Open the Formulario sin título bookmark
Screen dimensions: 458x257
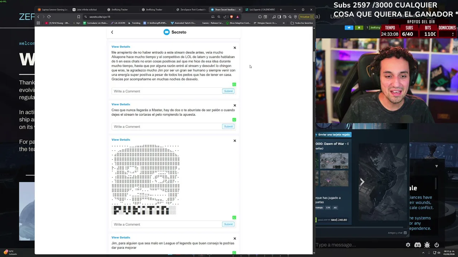95,23
